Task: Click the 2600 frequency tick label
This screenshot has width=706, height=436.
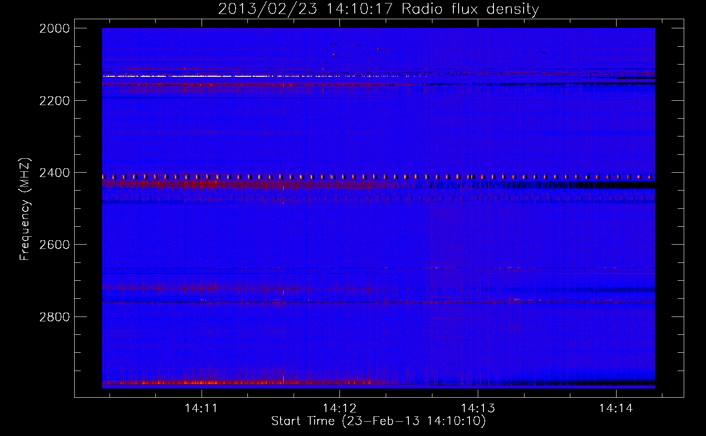Action: click(55, 245)
